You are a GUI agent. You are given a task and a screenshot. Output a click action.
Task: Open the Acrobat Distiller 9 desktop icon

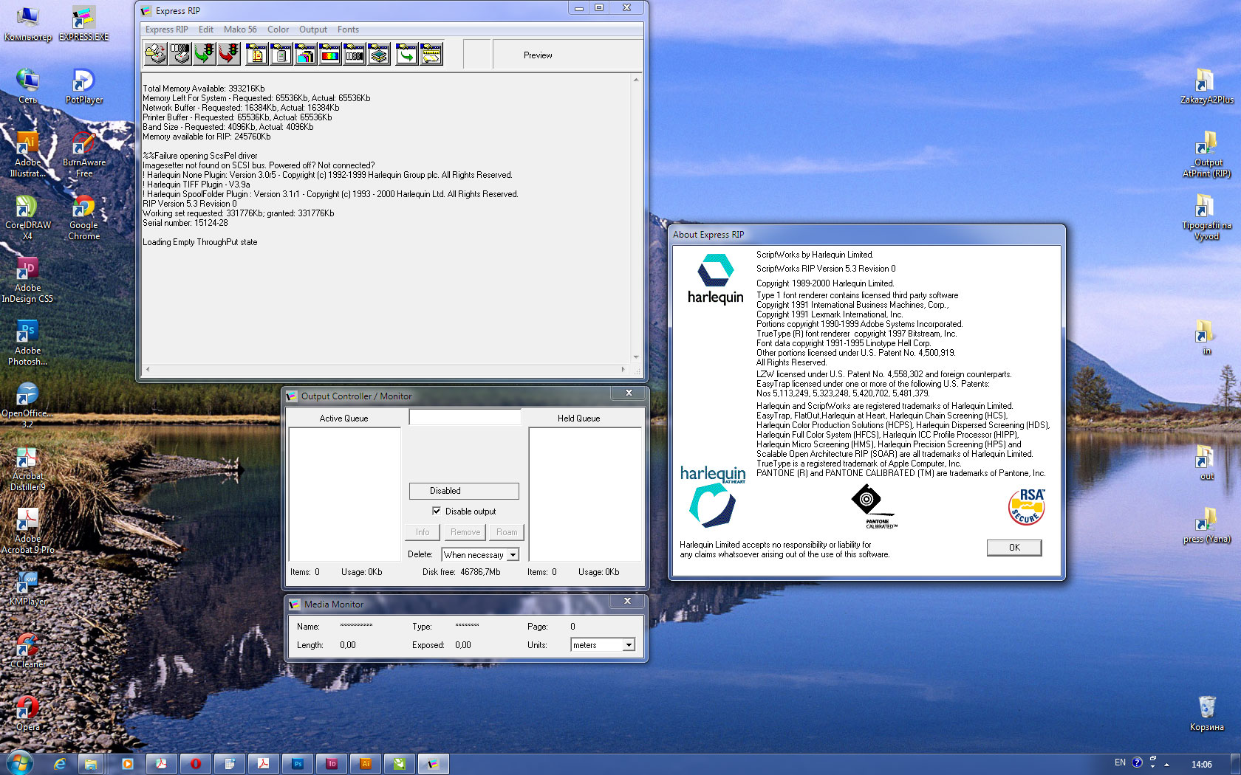tap(27, 469)
